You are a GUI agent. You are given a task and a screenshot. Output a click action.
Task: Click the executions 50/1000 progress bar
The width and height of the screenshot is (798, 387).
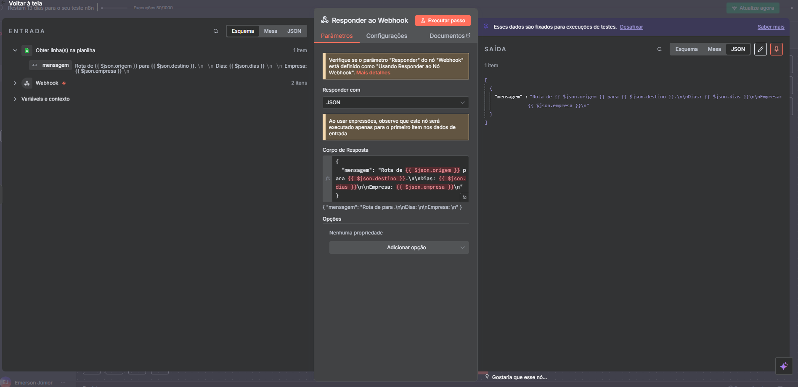[x=114, y=8]
